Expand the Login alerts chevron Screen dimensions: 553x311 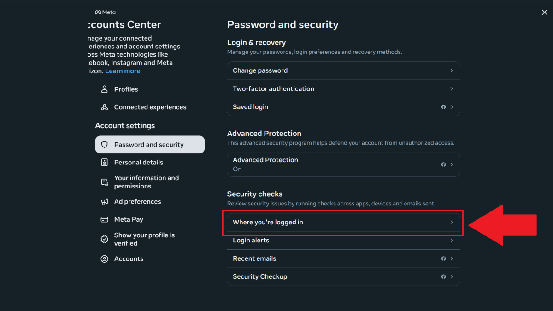coord(452,241)
